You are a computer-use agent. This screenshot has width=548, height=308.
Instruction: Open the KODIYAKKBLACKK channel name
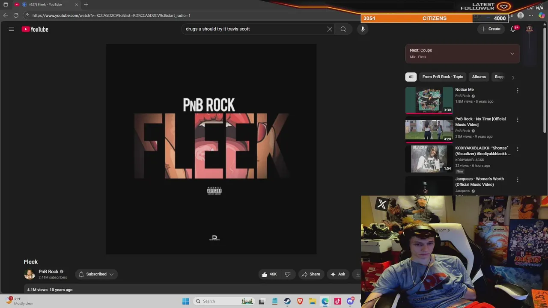tap(470, 160)
